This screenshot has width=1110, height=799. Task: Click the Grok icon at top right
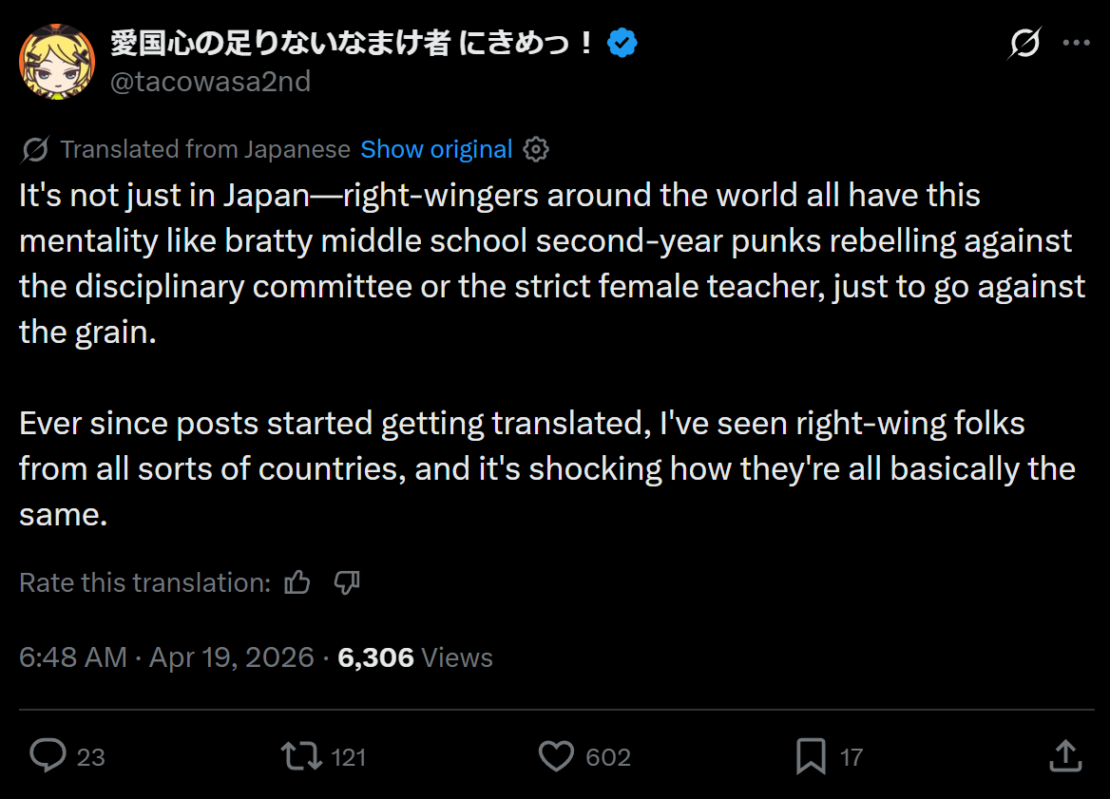[1024, 43]
